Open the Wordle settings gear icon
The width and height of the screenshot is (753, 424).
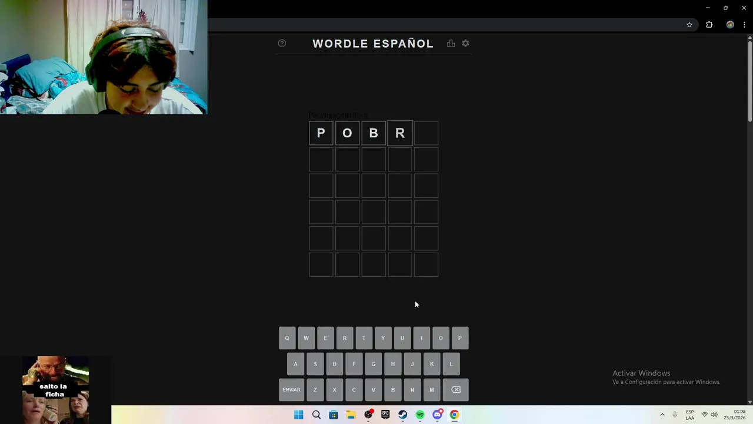(465, 44)
